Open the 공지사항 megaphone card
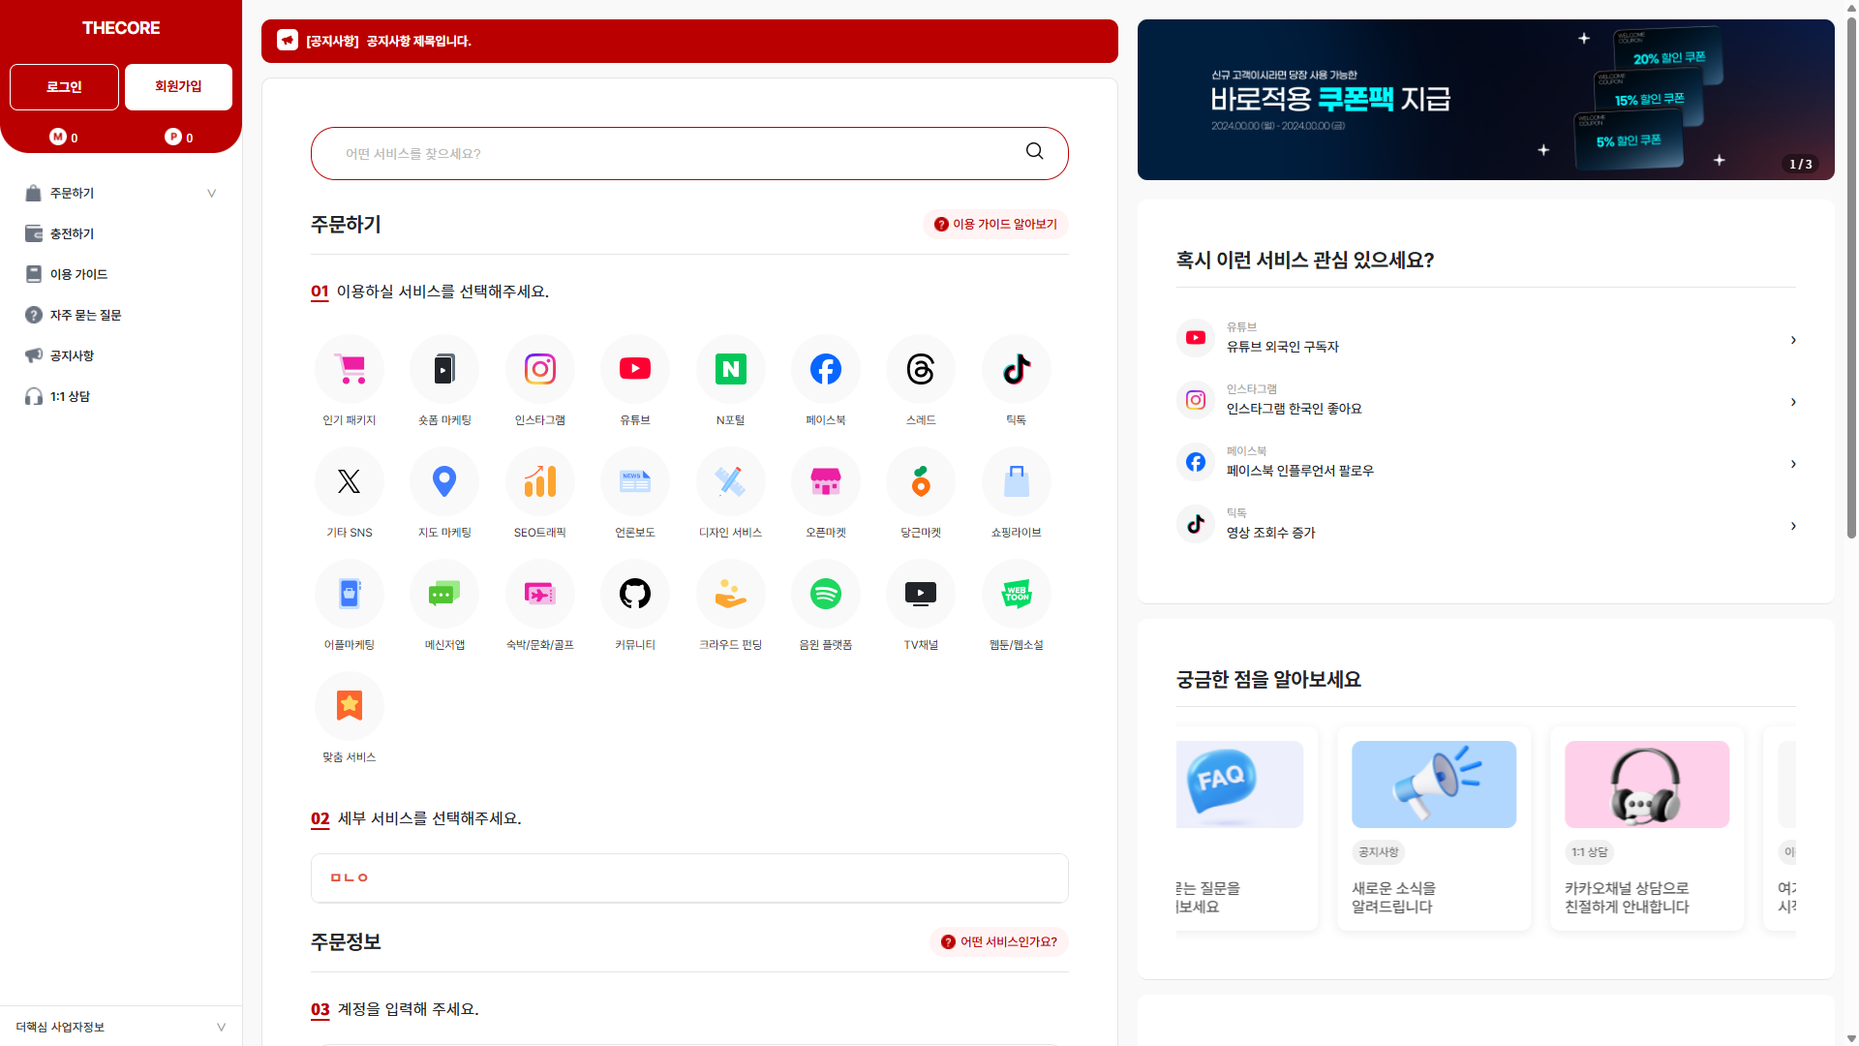Screen dimensions: 1859x1046 click(1434, 829)
